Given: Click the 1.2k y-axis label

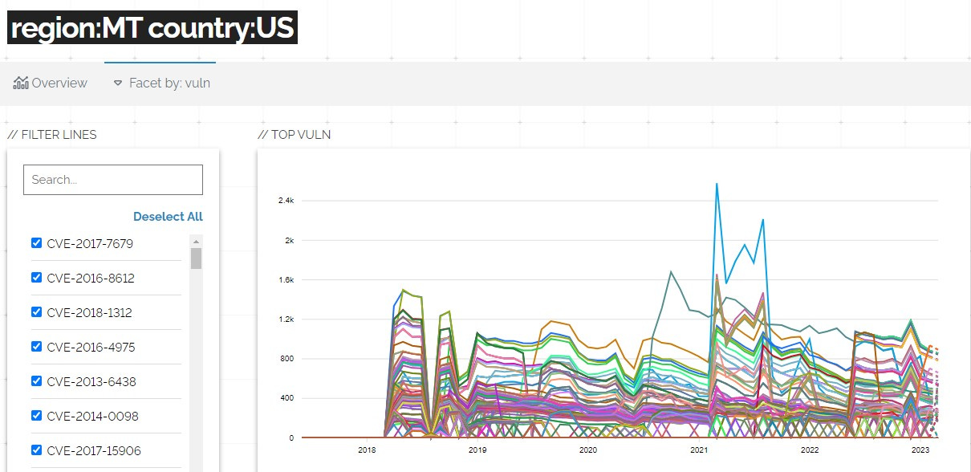Looking at the screenshot, I should point(286,319).
